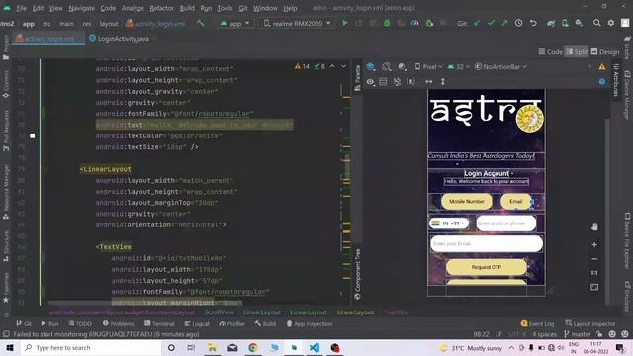Image resolution: width=633 pixels, height=356 pixels.
Task: Open the Pixel preview device dropdown
Action: [x=428, y=67]
